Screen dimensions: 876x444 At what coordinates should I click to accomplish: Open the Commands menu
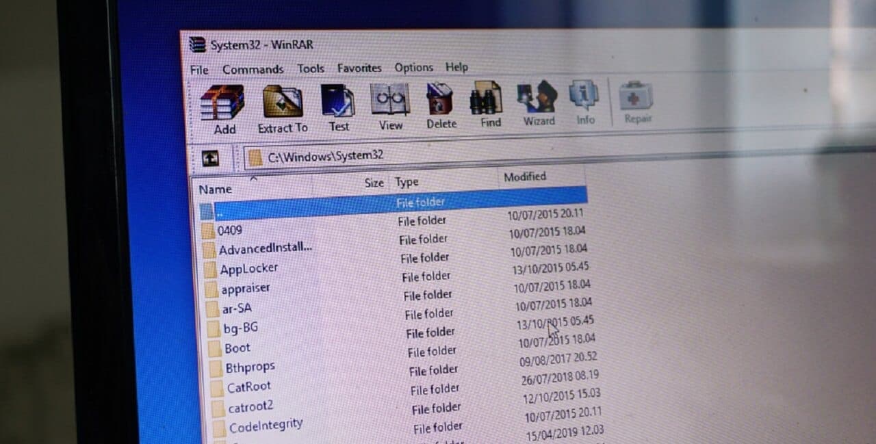coord(253,69)
